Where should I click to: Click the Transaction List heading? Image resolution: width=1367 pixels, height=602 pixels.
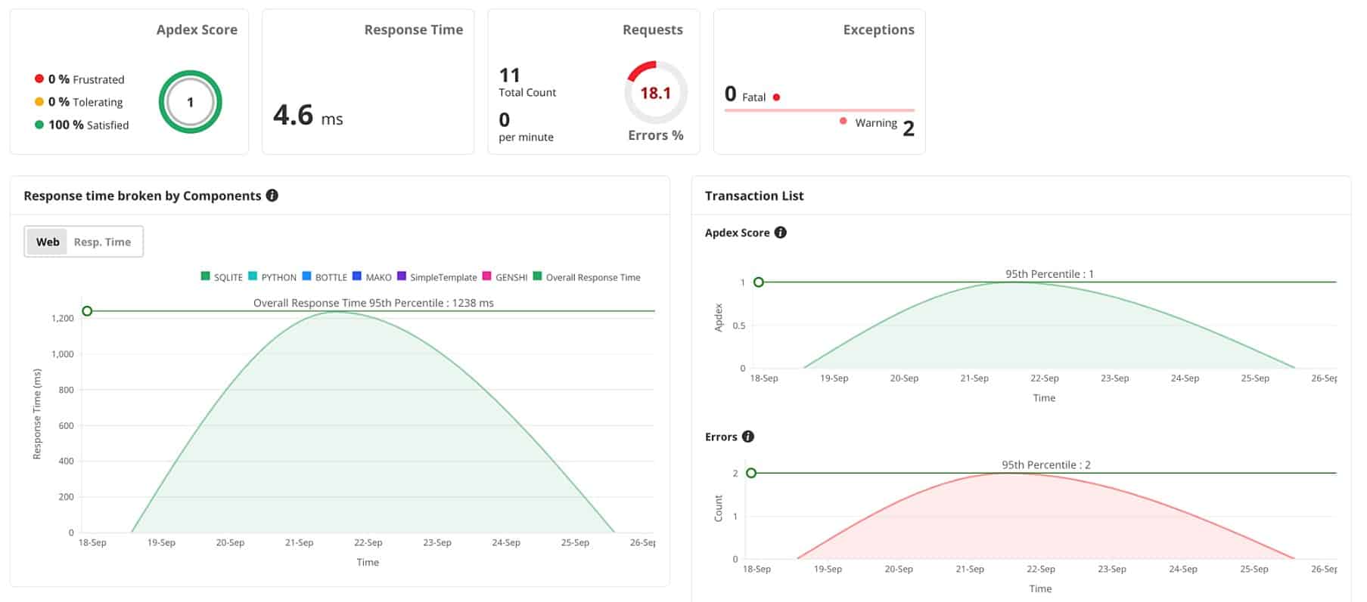[754, 196]
